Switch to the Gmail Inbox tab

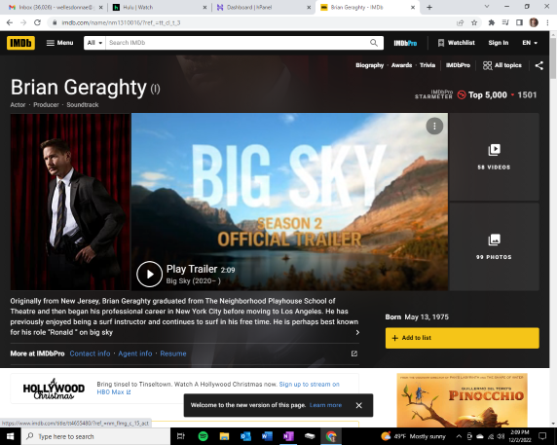click(x=56, y=7)
